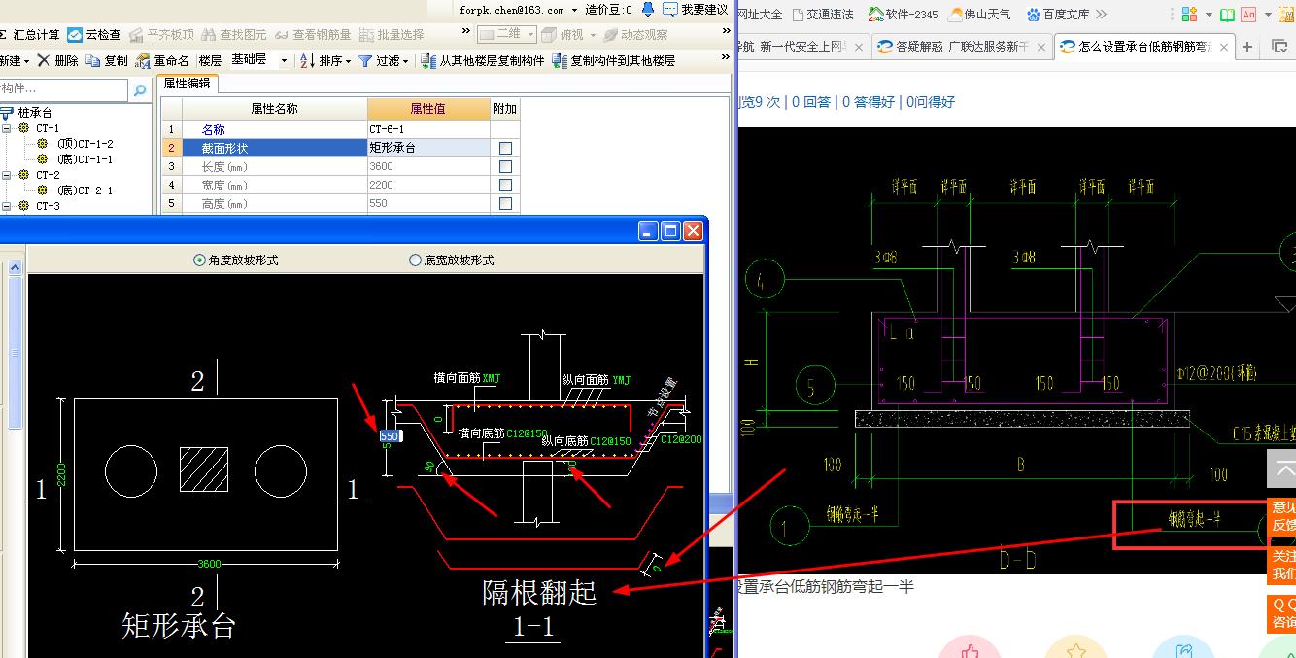Open the 佛山天气 weather bookmark
The image size is (1296, 658).
[x=980, y=15]
